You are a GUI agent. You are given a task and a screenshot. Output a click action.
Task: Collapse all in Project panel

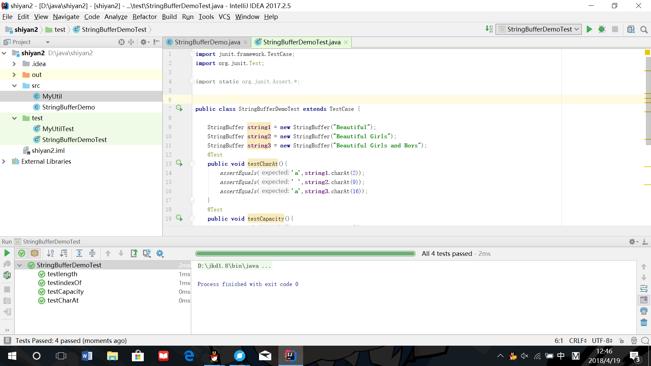(x=131, y=42)
